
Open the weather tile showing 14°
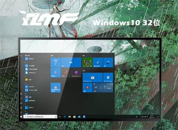[103, 88]
